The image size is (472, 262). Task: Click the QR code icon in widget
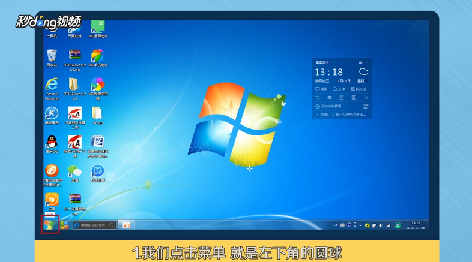[366, 106]
